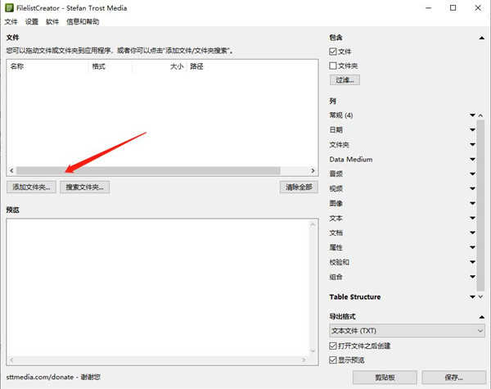
Task: Click the column list scroll-down arrow
Action: pyautogui.click(x=480, y=296)
